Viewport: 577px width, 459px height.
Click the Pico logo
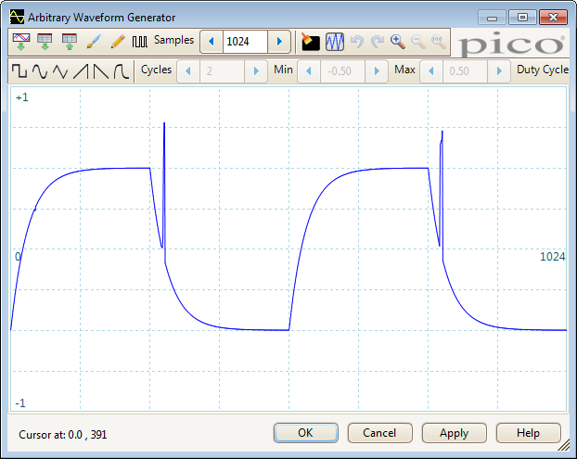coord(511,44)
